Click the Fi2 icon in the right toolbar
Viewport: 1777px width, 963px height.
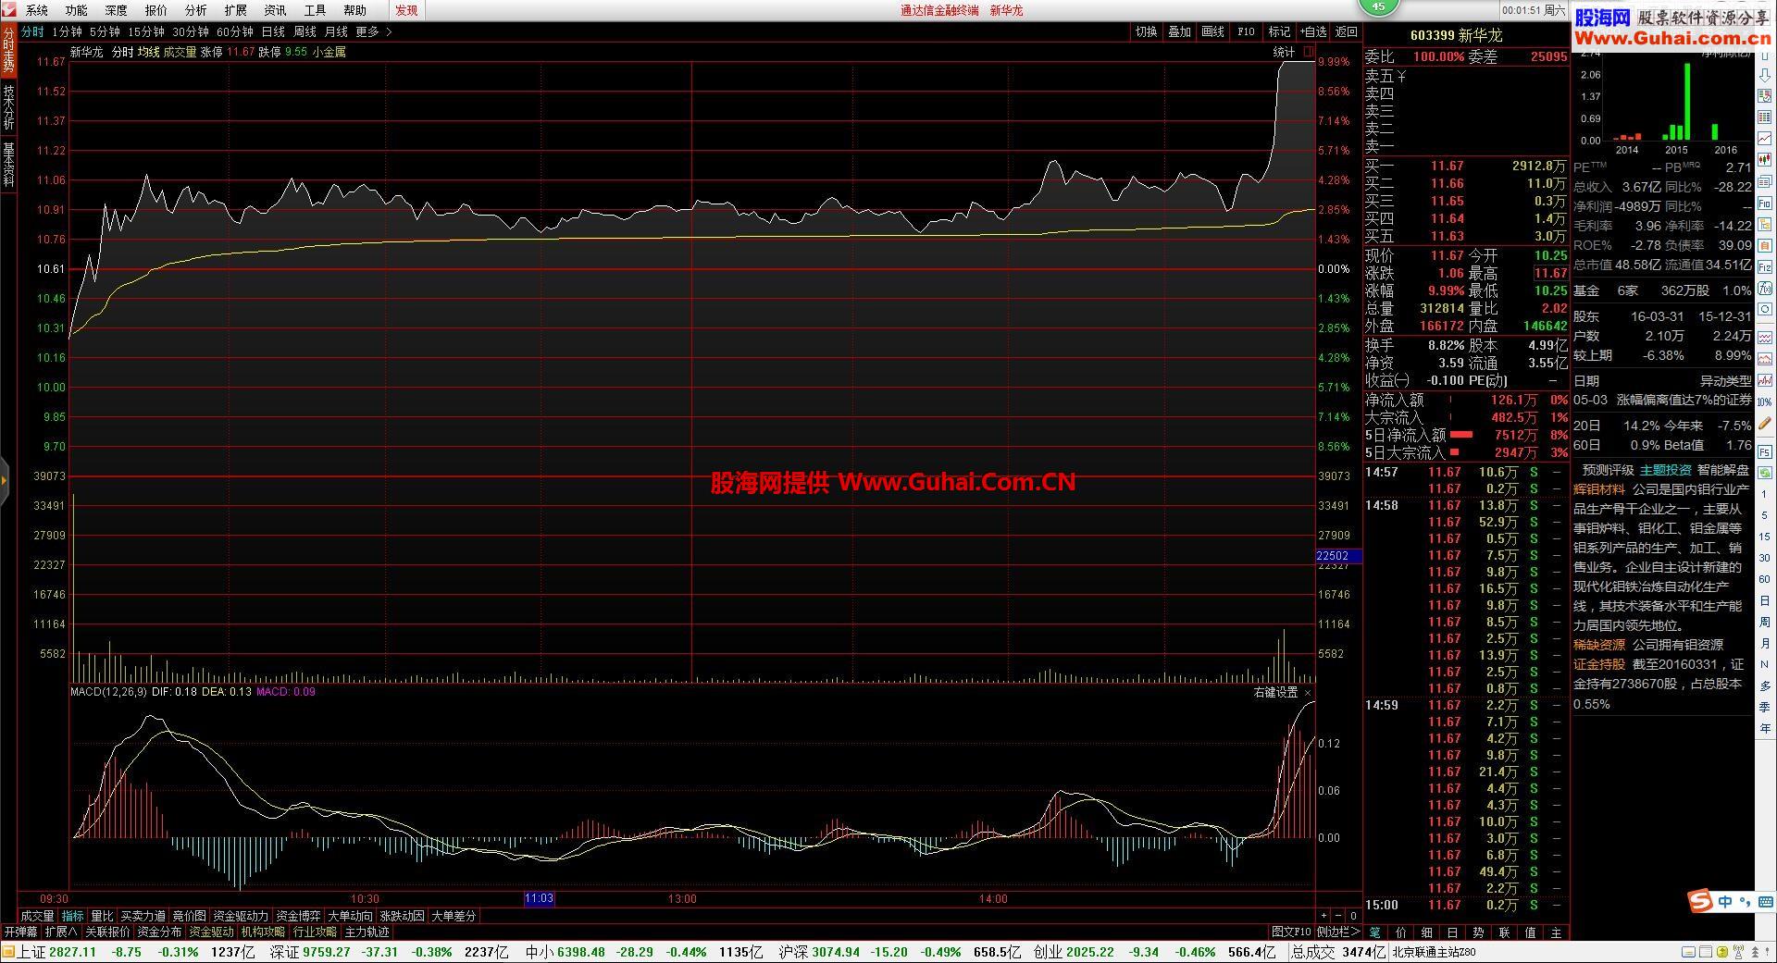pos(1765,267)
